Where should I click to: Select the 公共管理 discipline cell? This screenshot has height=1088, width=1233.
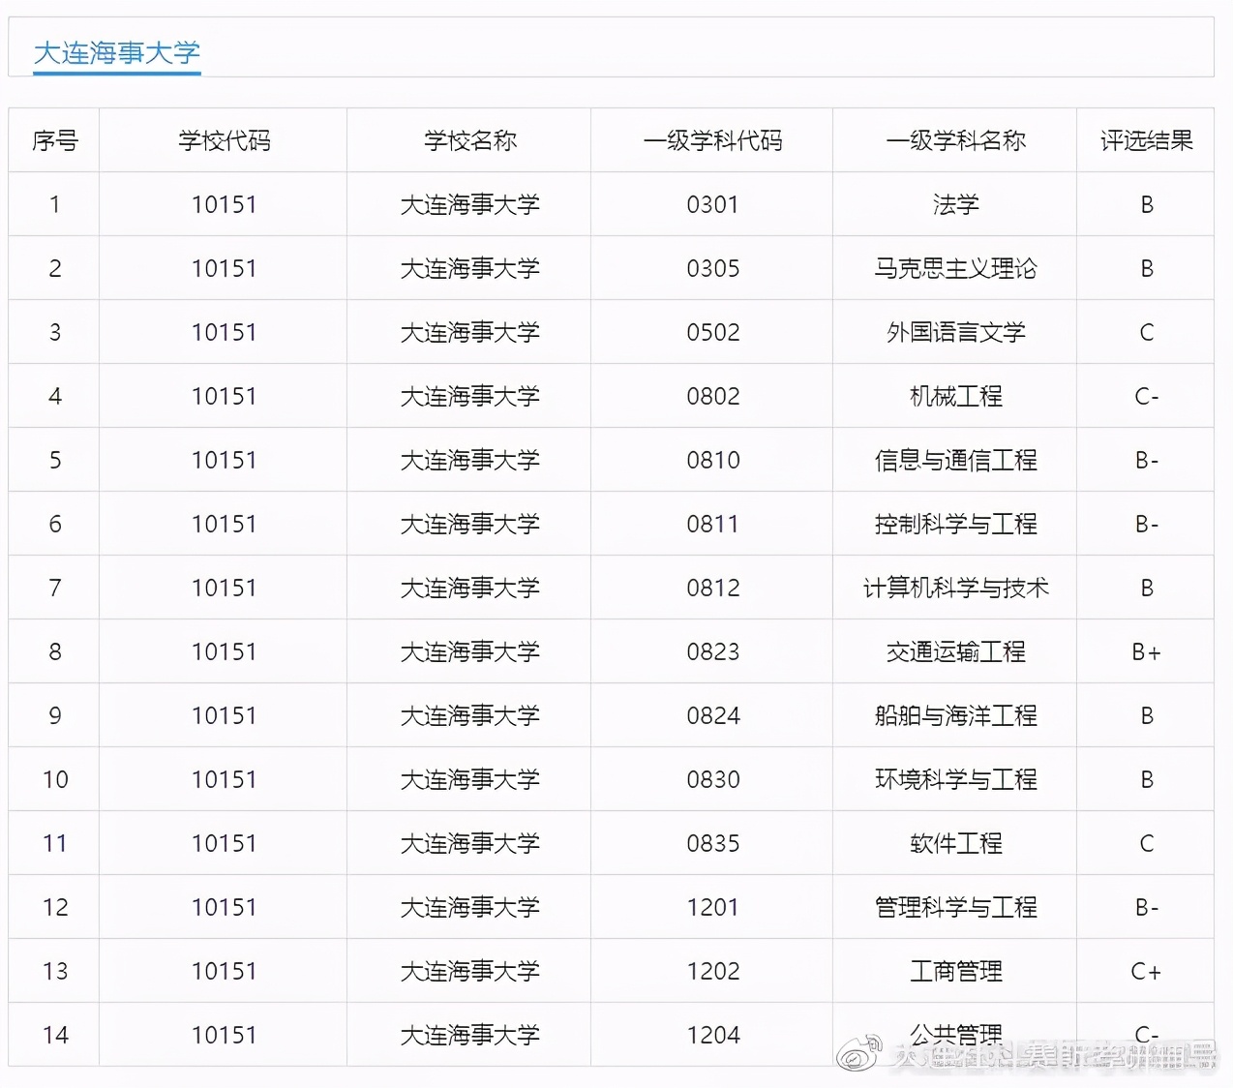coord(954,1034)
